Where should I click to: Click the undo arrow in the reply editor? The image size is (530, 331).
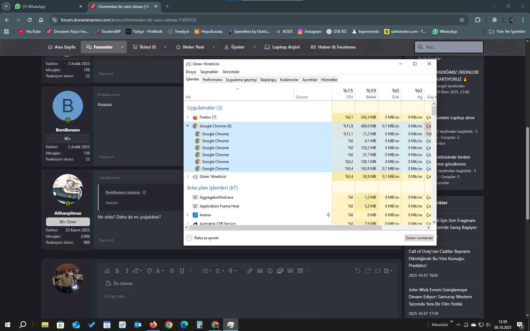(x=357, y=271)
